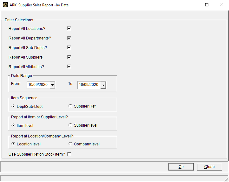Uncheck Report All Locations checkbox
Image resolution: width=229 pixels, height=182 pixels.
tap(69, 28)
